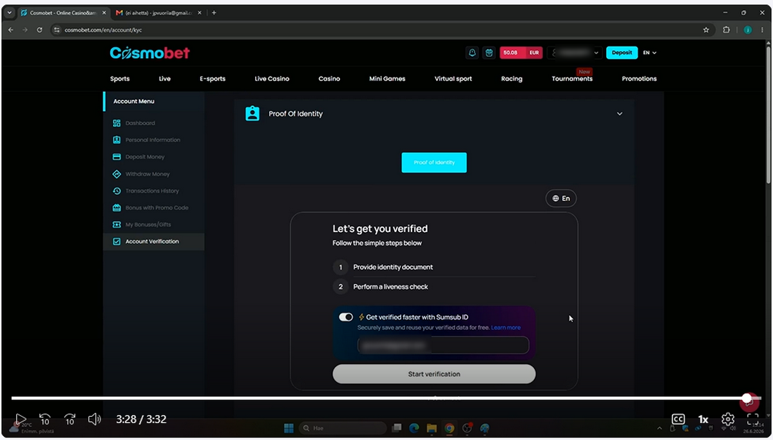Viewport: 773px width, 440px height.
Task: Click the My Bonuses/Gifts ticket icon
Action: tap(117, 224)
